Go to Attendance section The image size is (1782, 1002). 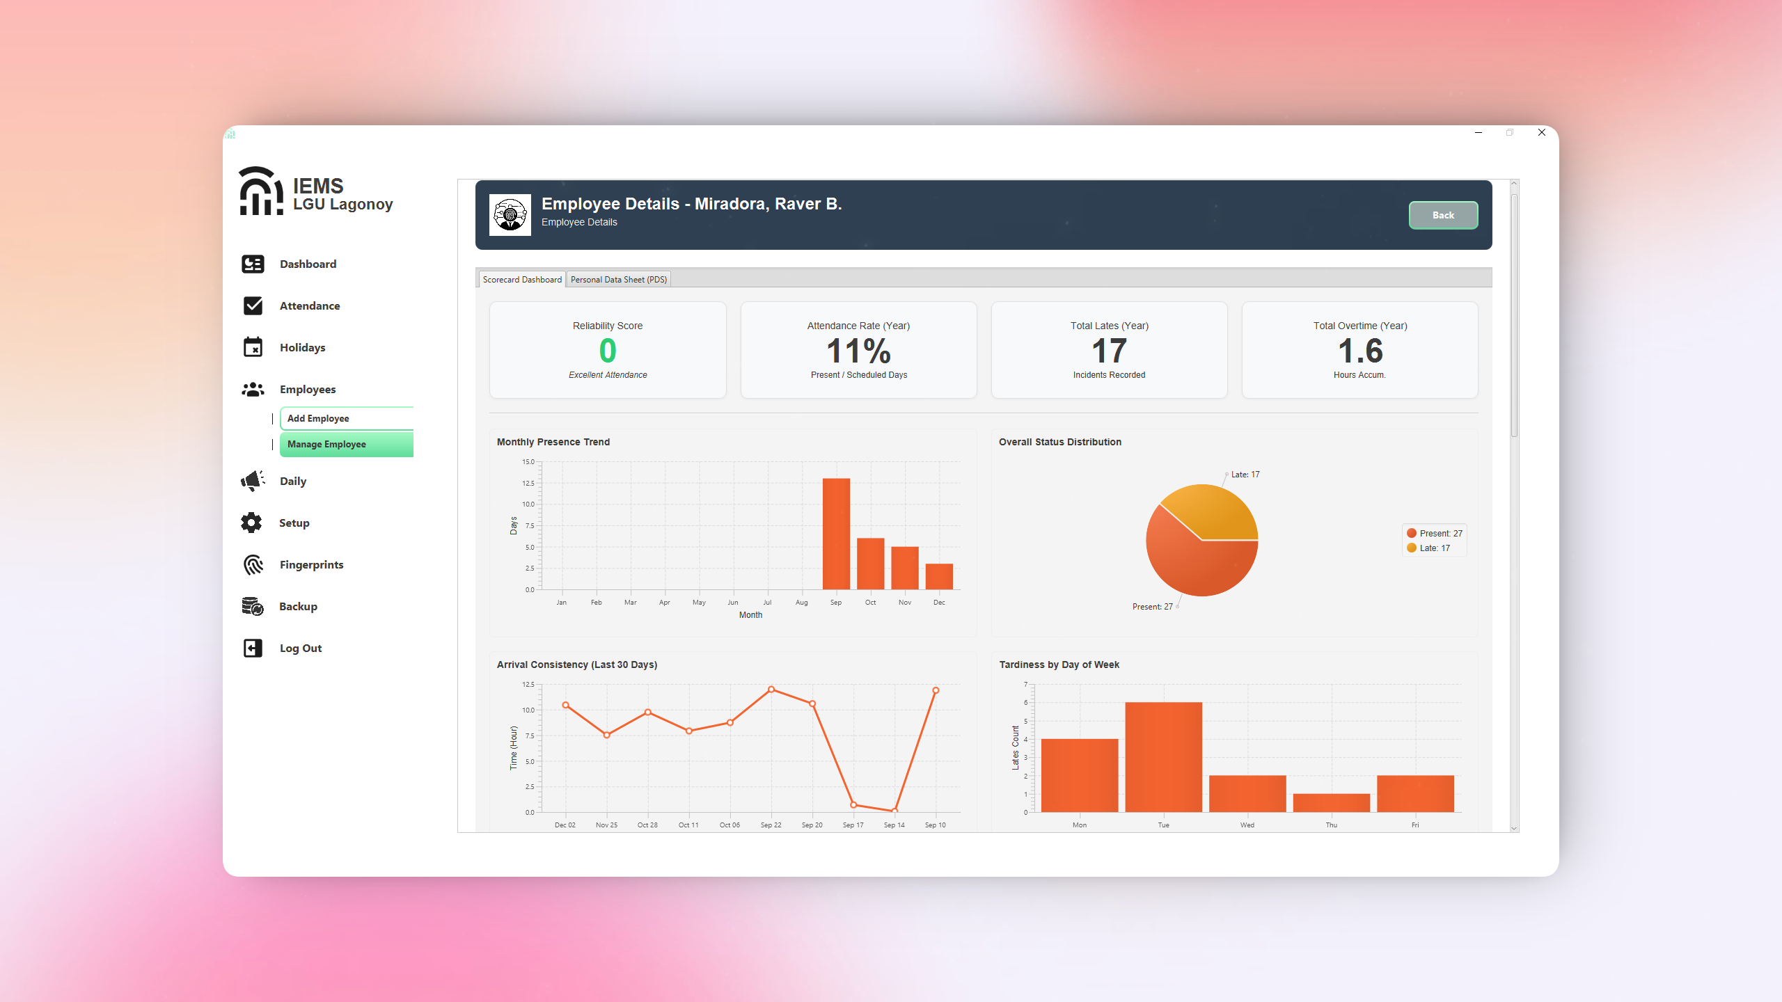click(x=310, y=305)
